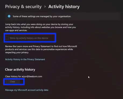Click the 'products and services use this data' line
The image size is (123, 99).
[39, 49]
